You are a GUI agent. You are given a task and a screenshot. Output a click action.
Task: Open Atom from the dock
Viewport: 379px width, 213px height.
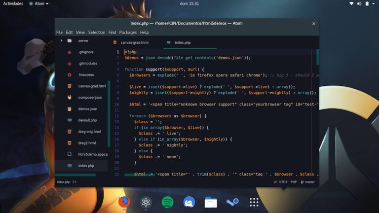coord(146,202)
